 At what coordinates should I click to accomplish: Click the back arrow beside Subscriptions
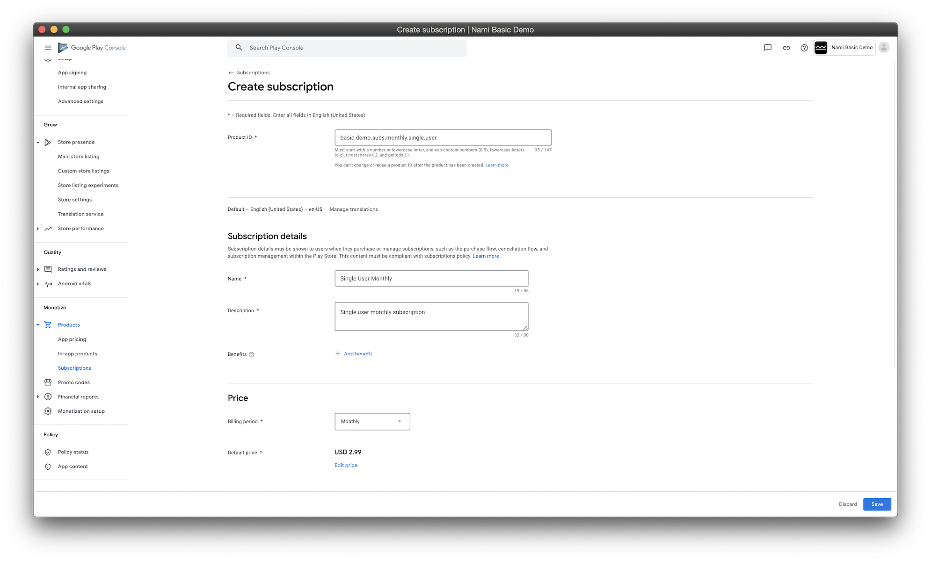231,73
